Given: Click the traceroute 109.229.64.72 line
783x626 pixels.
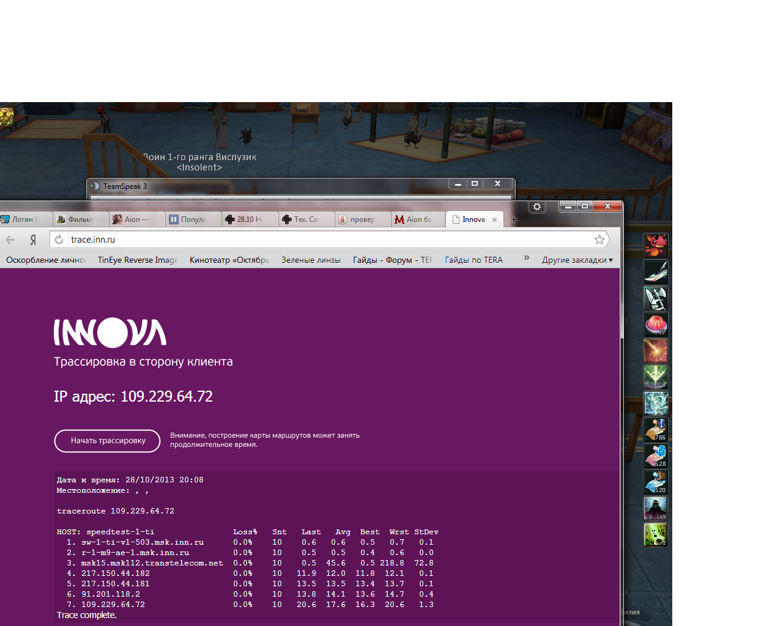Looking at the screenshot, I should pos(116,511).
